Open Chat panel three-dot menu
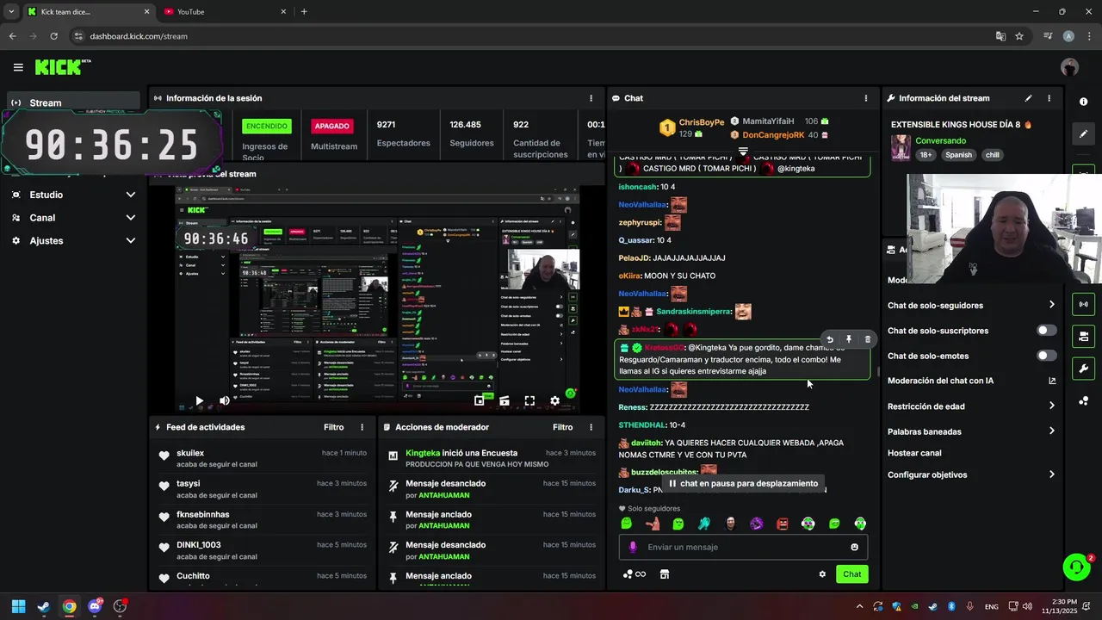 point(865,98)
